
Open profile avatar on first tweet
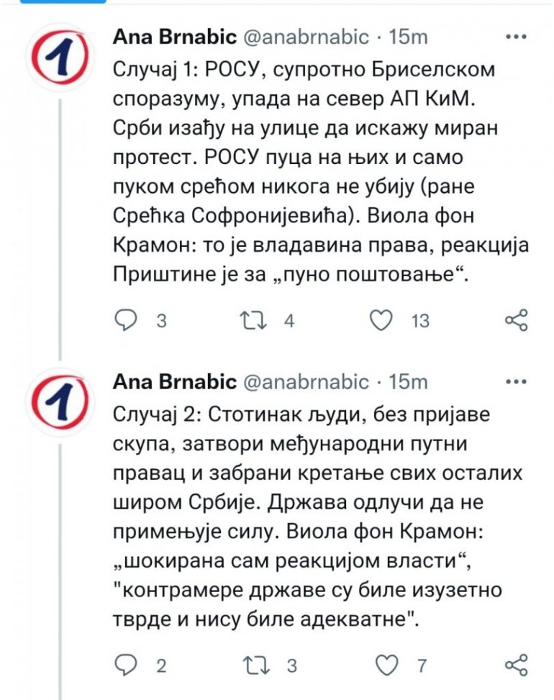point(62,53)
